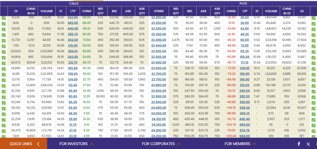This screenshot has width=317, height=149.
Task: Select call change value 39.60
Action: [87, 74]
